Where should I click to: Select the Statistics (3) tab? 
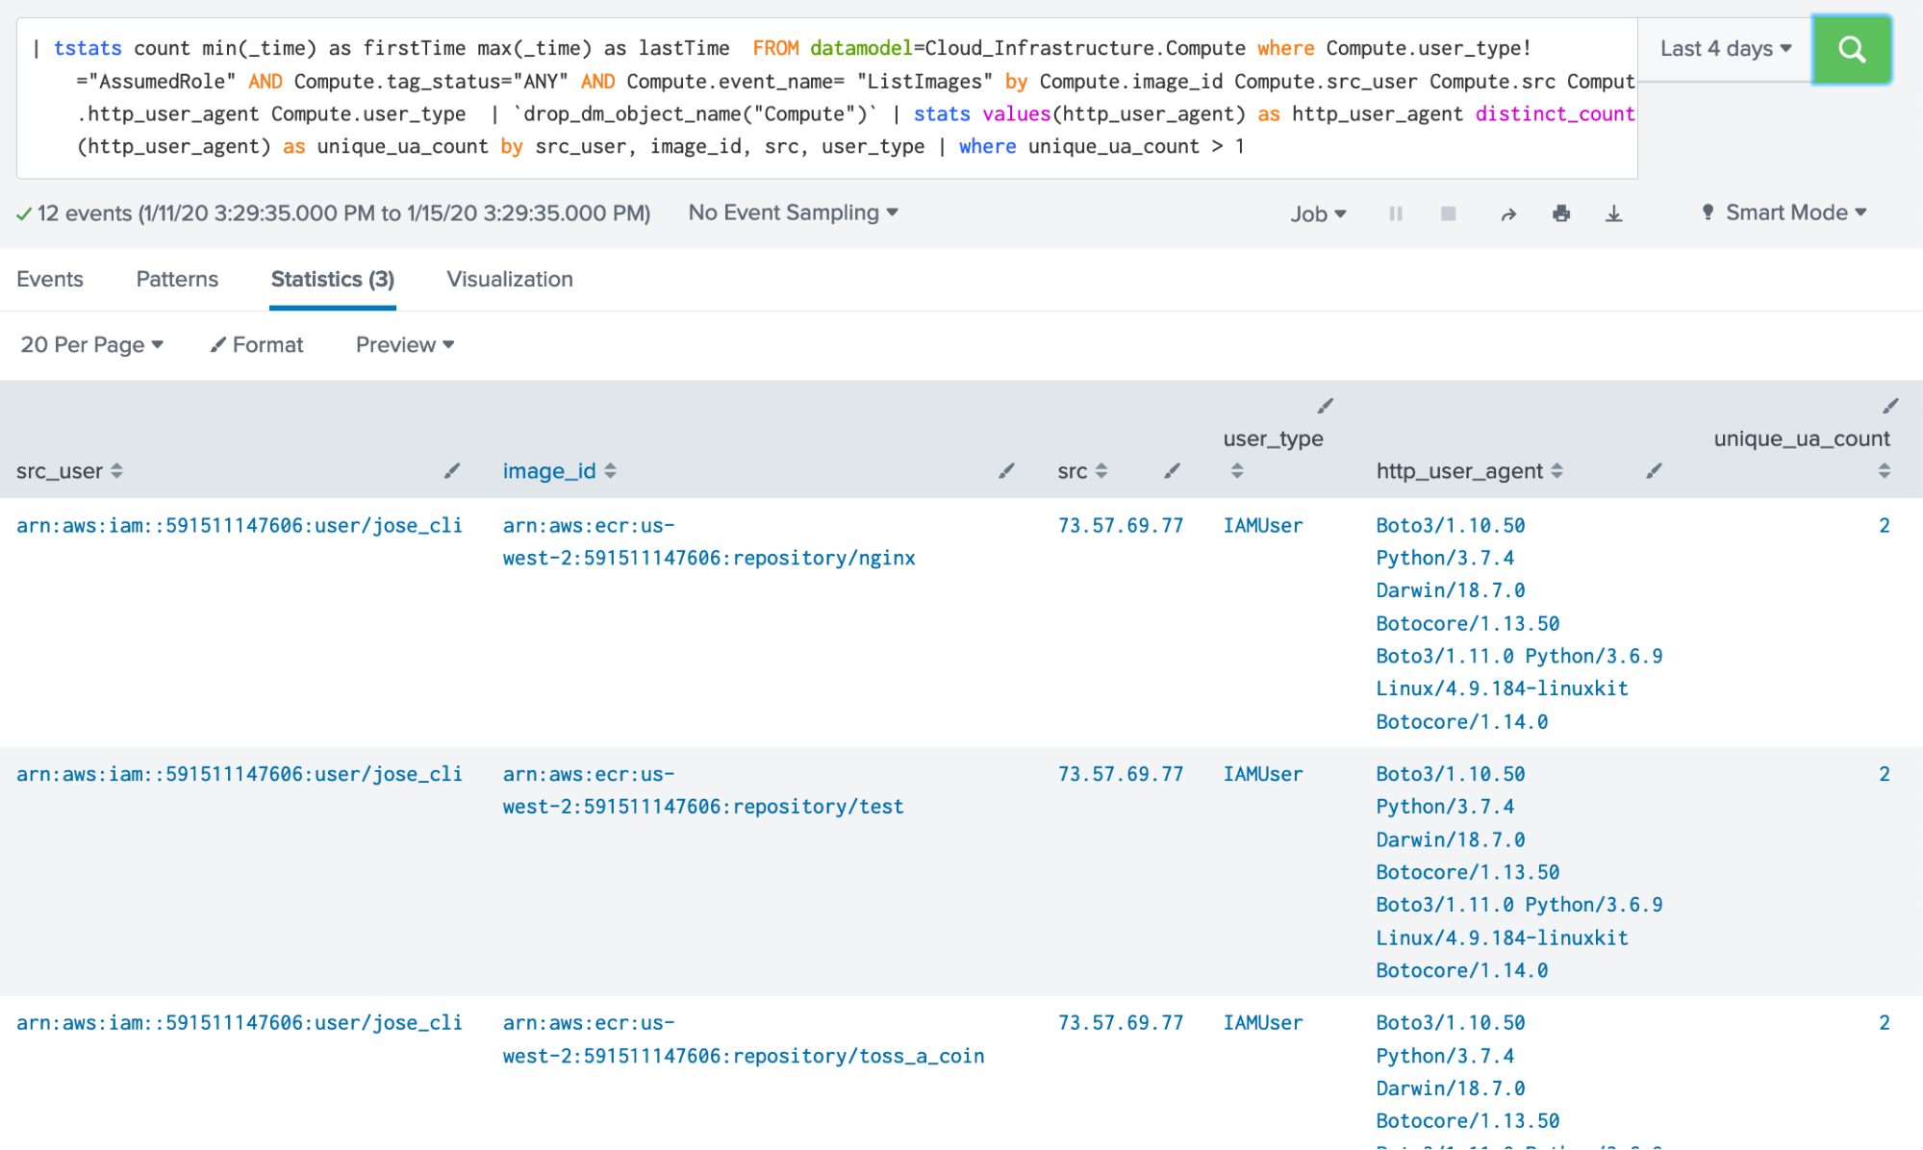[332, 279]
